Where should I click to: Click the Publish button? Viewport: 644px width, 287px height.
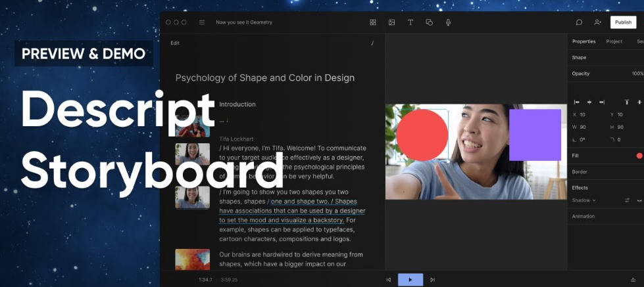[622, 22]
